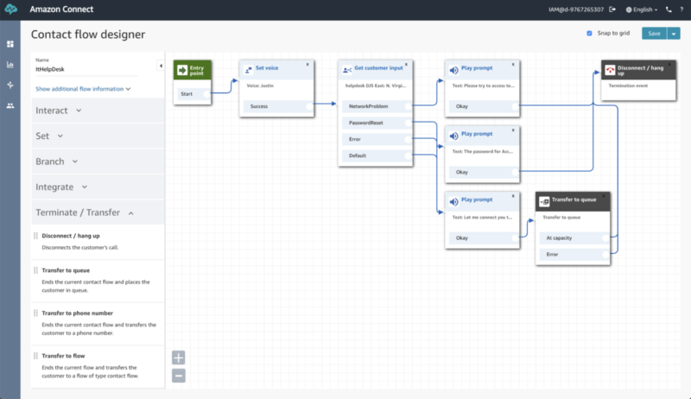This screenshot has width=691, height=399.
Task: Open the routing icon in the sidebar
Action: coord(10,85)
